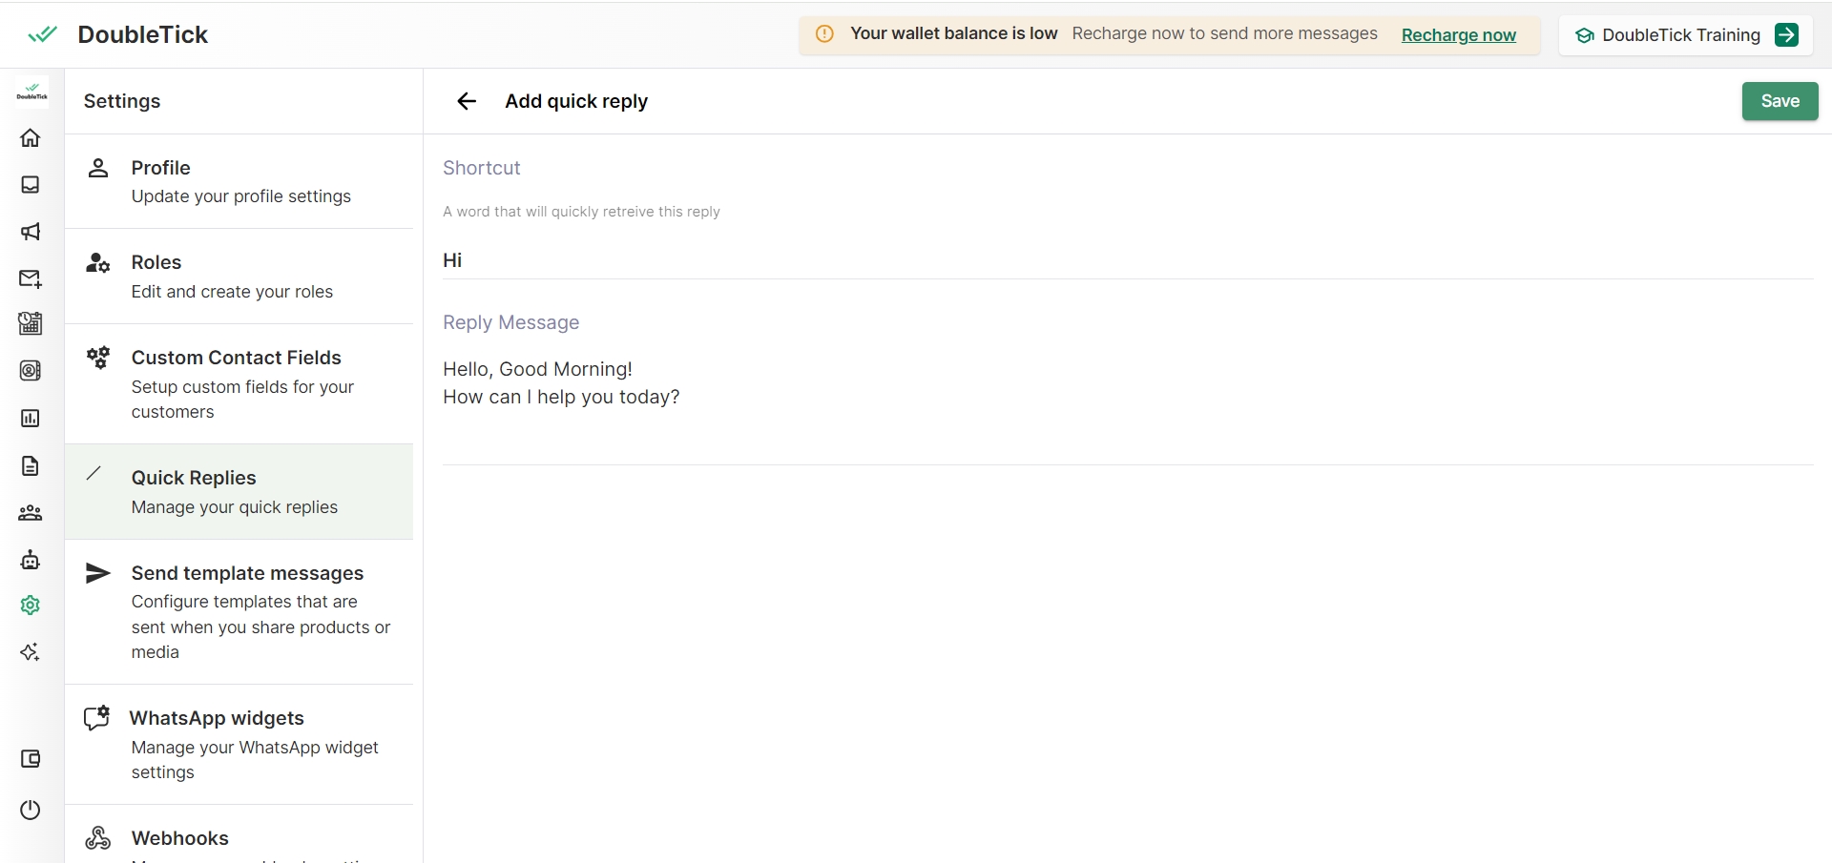Open the DoubleTick Training button
This screenshot has height=863, width=1832.
pos(1685,35)
